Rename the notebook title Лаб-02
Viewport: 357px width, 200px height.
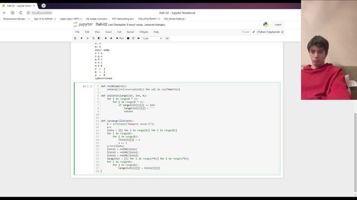[x=101, y=24]
